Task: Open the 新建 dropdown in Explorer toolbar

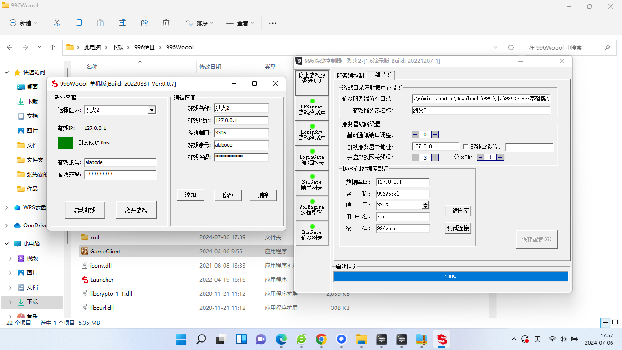Action: pos(24,23)
